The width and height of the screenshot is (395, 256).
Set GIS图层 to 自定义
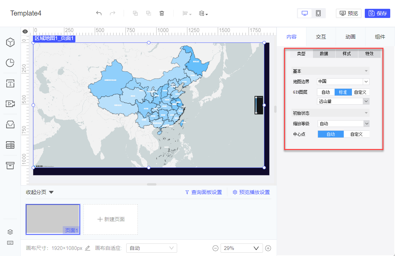click(x=360, y=92)
